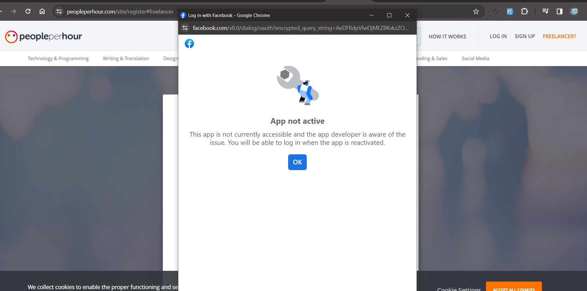Reload the PeoplePerHour page

click(x=28, y=12)
